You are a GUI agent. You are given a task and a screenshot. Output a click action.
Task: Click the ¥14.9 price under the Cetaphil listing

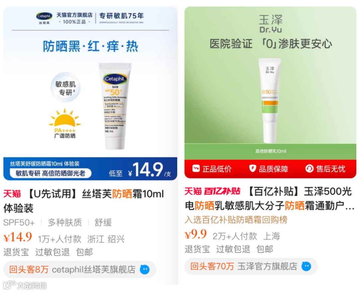tap(18, 237)
